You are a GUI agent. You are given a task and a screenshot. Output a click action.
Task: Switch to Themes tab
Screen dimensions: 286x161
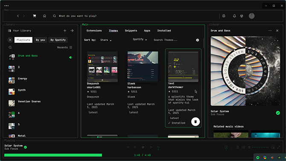(x=113, y=31)
